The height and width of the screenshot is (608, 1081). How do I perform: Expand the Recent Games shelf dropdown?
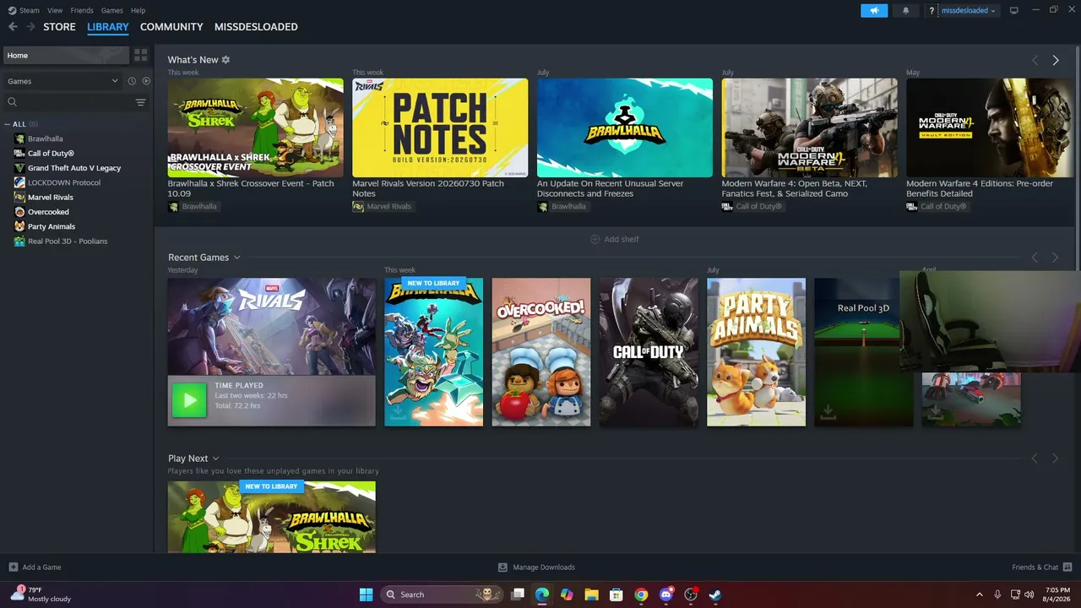[x=237, y=258]
